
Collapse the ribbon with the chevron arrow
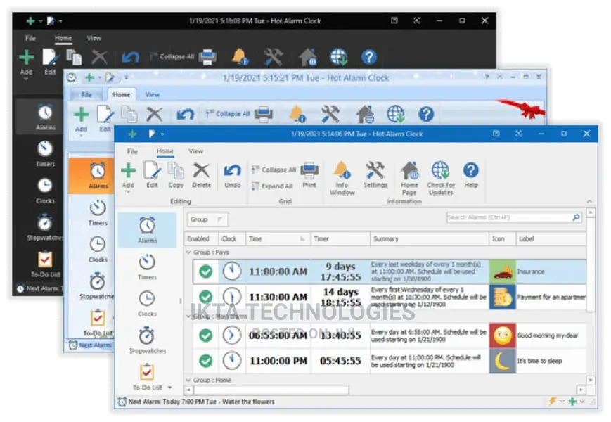(x=589, y=201)
